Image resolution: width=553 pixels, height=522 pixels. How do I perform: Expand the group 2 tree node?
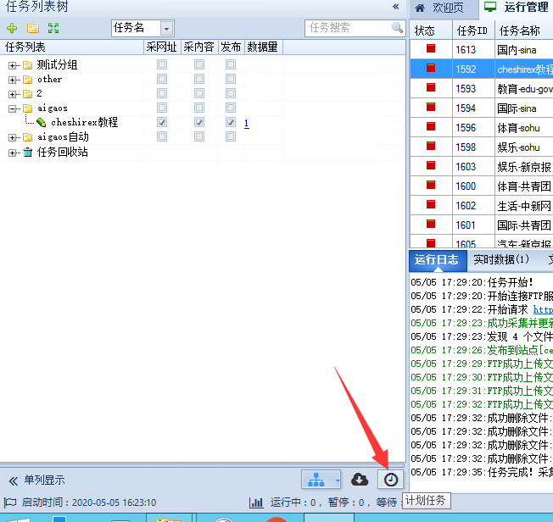click(x=13, y=94)
